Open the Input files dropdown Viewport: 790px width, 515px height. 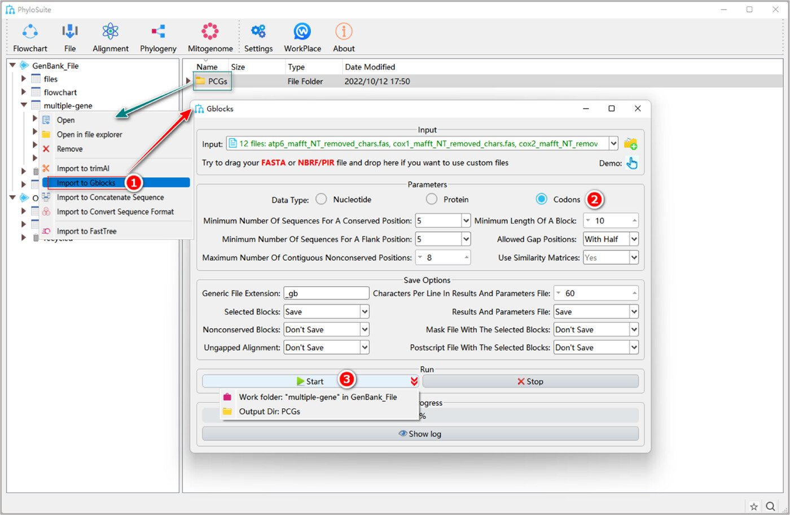tap(613, 144)
